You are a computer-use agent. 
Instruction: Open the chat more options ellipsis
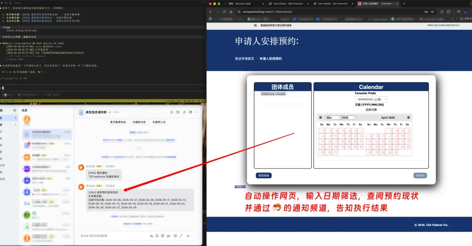point(197,112)
